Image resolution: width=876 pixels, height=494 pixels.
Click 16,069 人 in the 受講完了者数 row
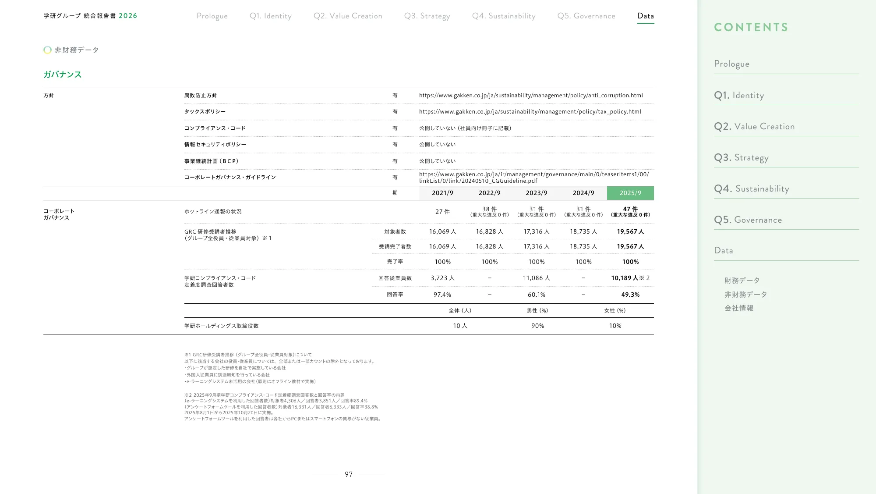442,246
